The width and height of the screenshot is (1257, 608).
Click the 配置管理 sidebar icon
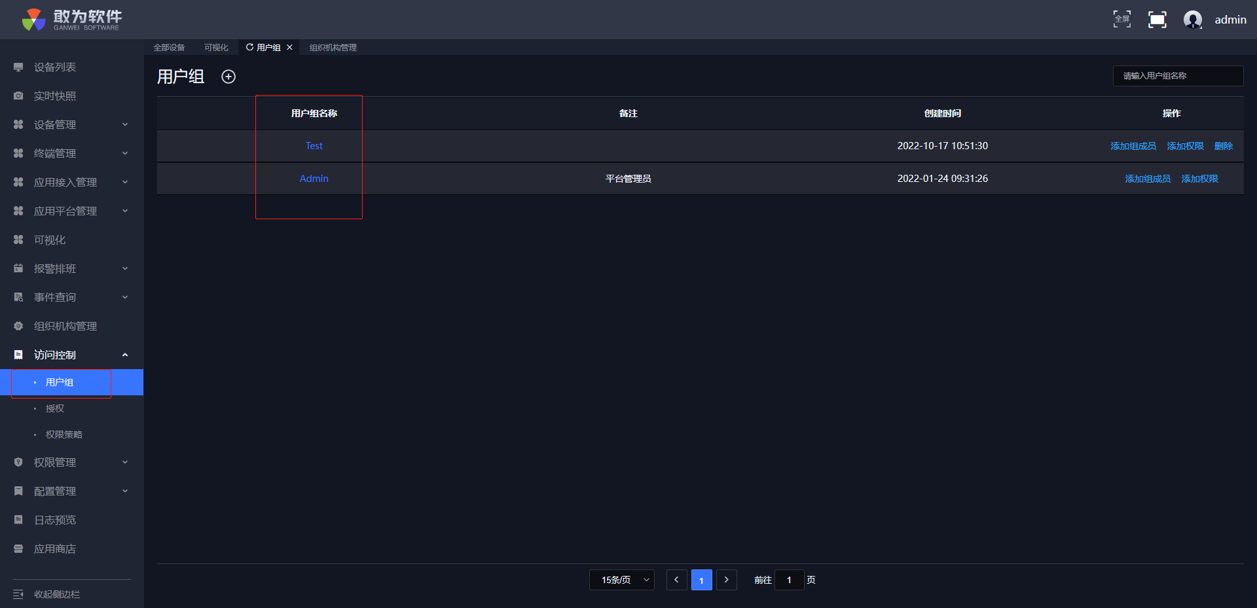[18, 492]
